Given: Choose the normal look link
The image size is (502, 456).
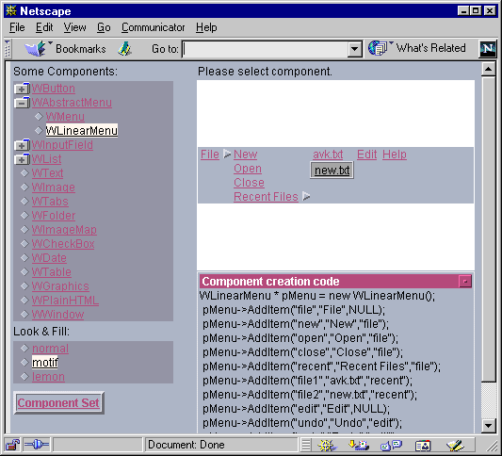Looking at the screenshot, I should click(50, 349).
